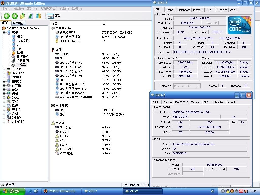Select EVEREST v5.50.2154 Beta root node
This screenshot has width=260, height=195.
point(23,28)
